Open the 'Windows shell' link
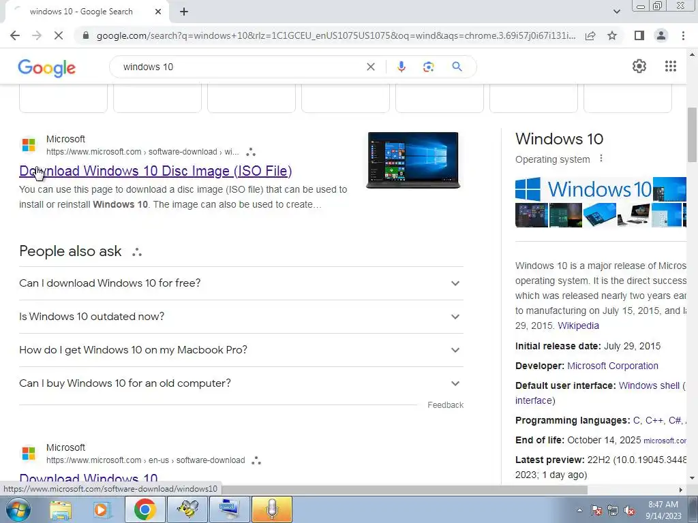 click(649, 385)
